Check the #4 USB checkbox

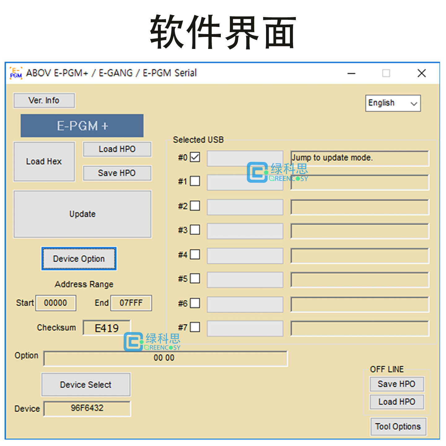click(x=195, y=255)
